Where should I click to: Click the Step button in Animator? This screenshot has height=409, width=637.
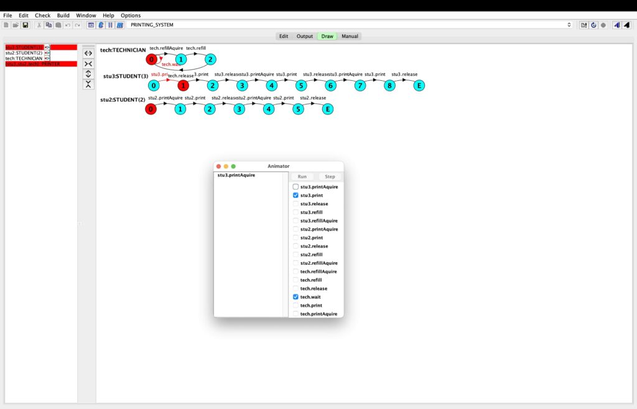[330, 177]
